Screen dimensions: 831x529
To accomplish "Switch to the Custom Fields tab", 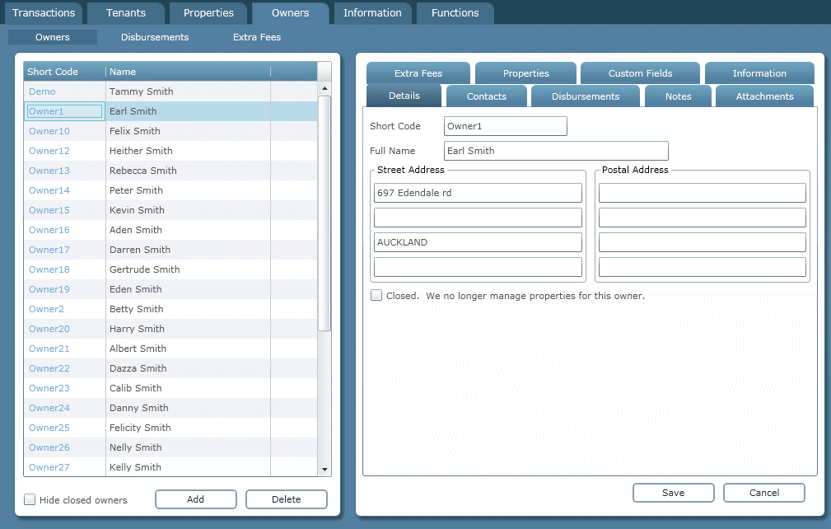I will 640,73.
